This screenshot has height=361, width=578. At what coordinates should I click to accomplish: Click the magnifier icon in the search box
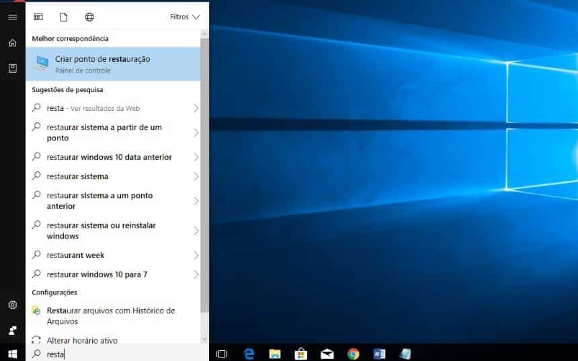[x=36, y=354]
